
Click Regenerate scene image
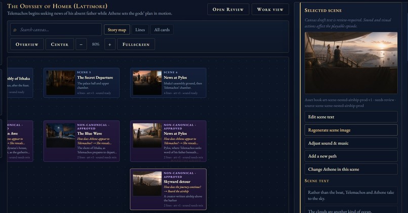(351, 130)
